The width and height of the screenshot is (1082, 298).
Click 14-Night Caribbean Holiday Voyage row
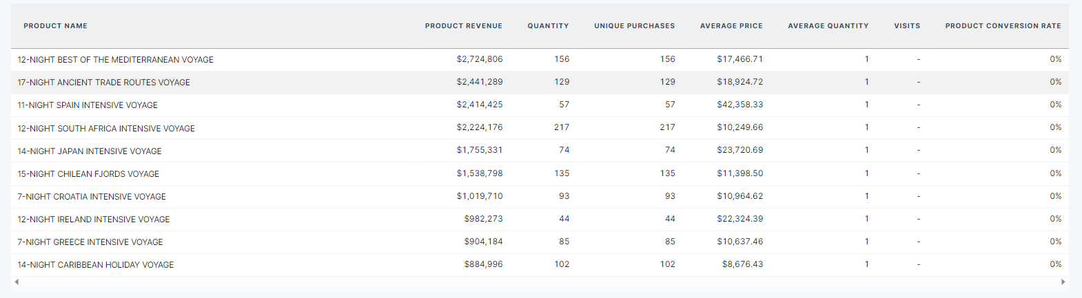click(96, 265)
